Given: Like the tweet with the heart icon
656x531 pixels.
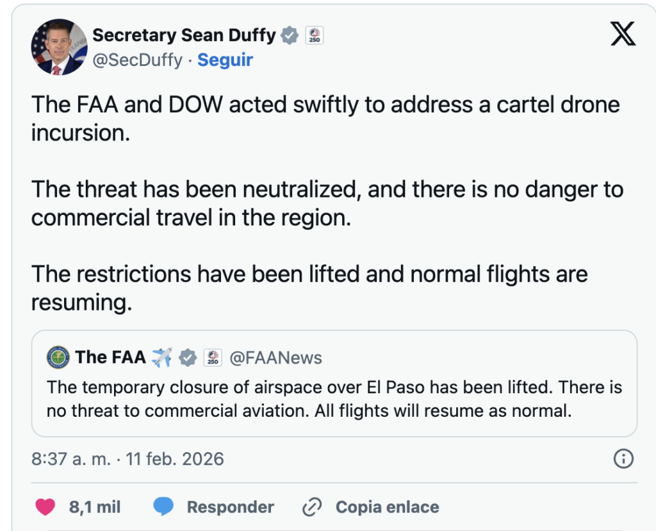Looking at the screenshot, I should 45,507.
